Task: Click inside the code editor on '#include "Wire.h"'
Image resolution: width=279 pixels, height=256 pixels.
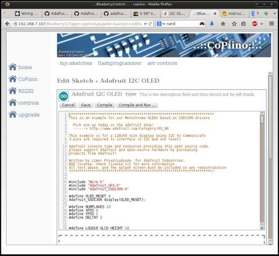Action: [86, 182]
